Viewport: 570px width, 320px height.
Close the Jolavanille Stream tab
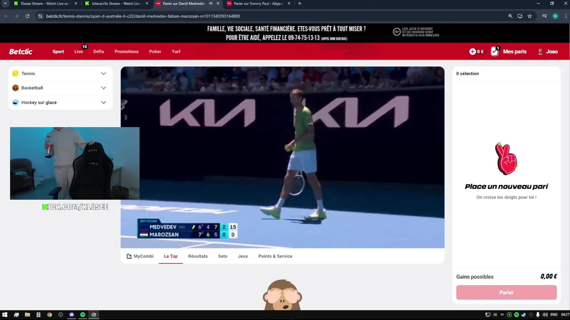point(147,4)
